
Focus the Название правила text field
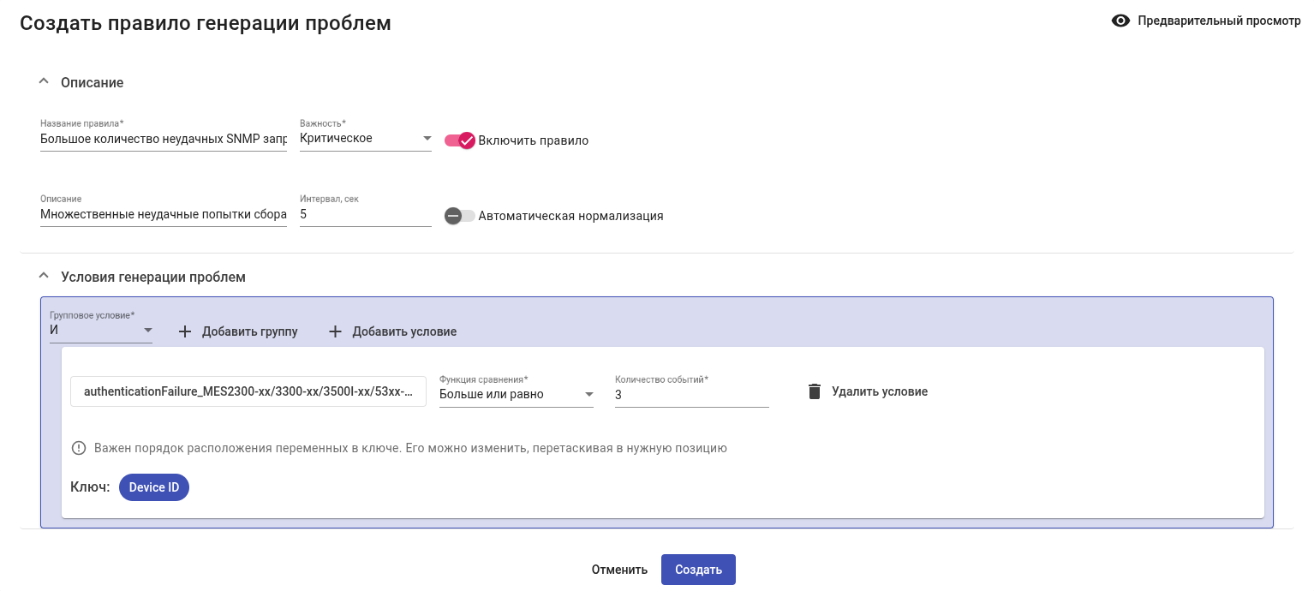pos(163,139)
